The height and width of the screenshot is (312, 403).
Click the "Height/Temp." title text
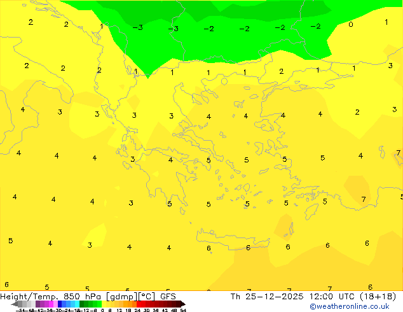point(29,297)
